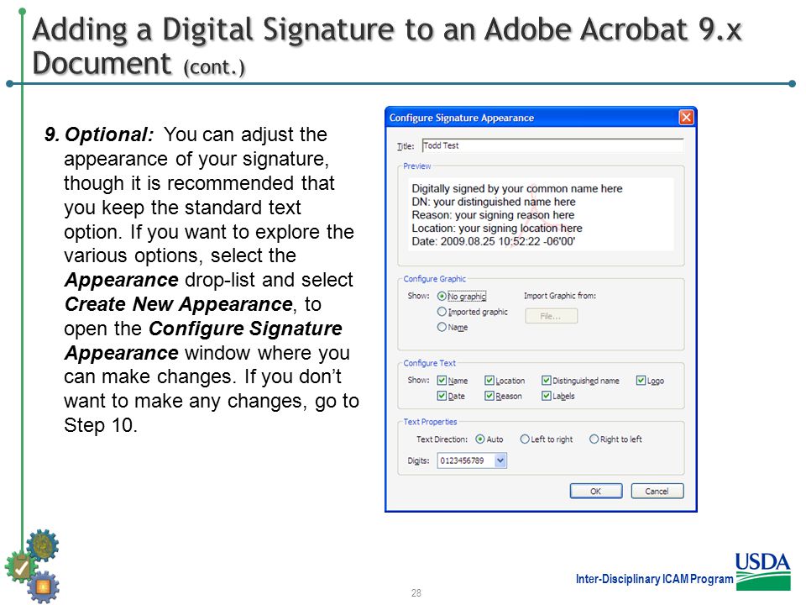
Task: Toggle the Reason checkbox
Action: tap(489, 396)
